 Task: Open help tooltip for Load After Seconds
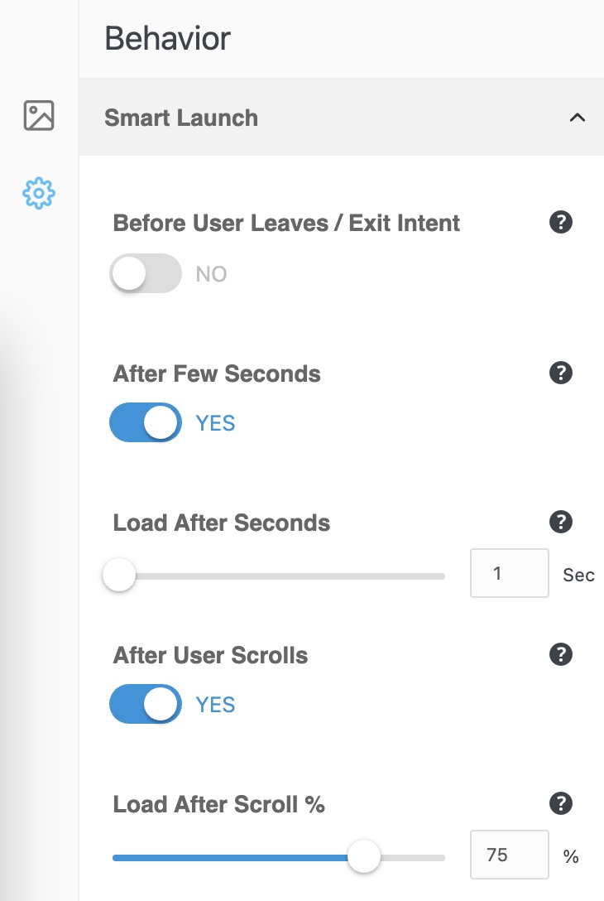click(x=561, y=523)
